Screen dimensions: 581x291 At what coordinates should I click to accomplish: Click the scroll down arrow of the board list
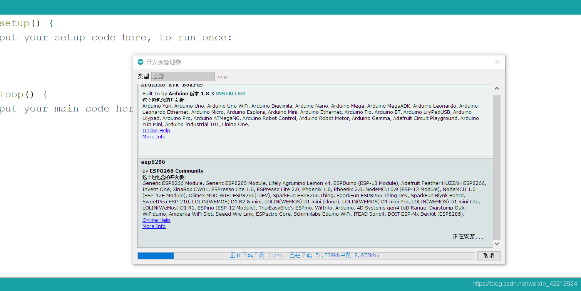[x=497, y=244]
